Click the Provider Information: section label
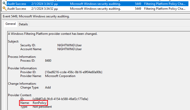This screenshot has width=190, height=110. (22, 68)
